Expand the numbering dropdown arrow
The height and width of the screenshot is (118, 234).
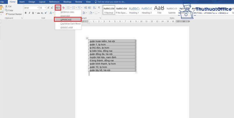pos(76,8)
